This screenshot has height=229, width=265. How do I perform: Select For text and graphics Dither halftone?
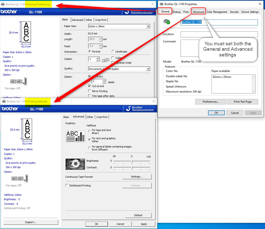click(89, 140)
